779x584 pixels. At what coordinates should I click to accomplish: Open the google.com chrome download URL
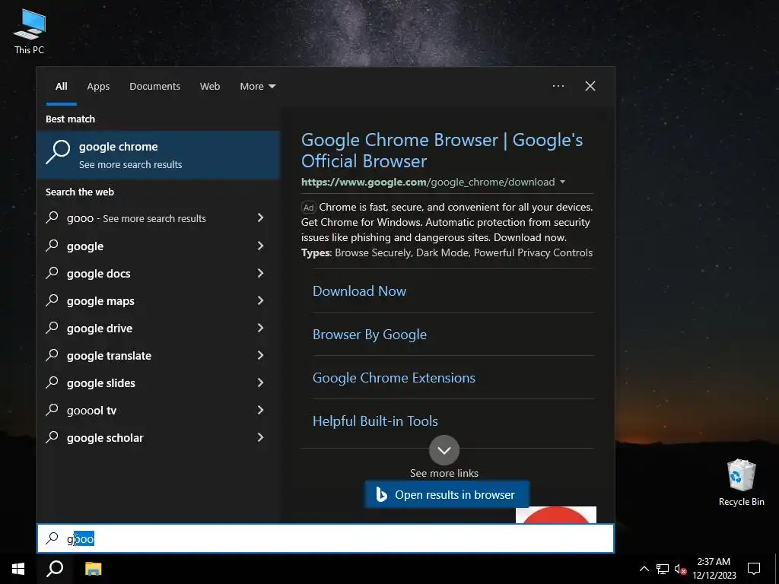coord(428,182)
